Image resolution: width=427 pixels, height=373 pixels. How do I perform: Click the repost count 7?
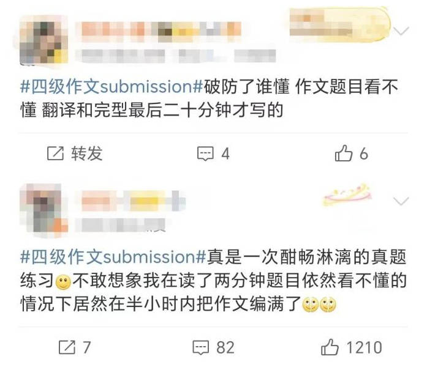[x=86, y=348]
